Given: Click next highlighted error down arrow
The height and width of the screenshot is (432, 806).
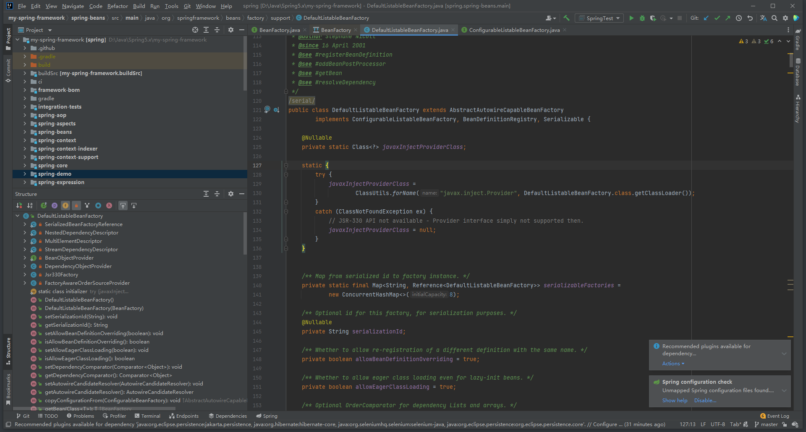Looking at the screenshot, I should (x=788, y=41).
